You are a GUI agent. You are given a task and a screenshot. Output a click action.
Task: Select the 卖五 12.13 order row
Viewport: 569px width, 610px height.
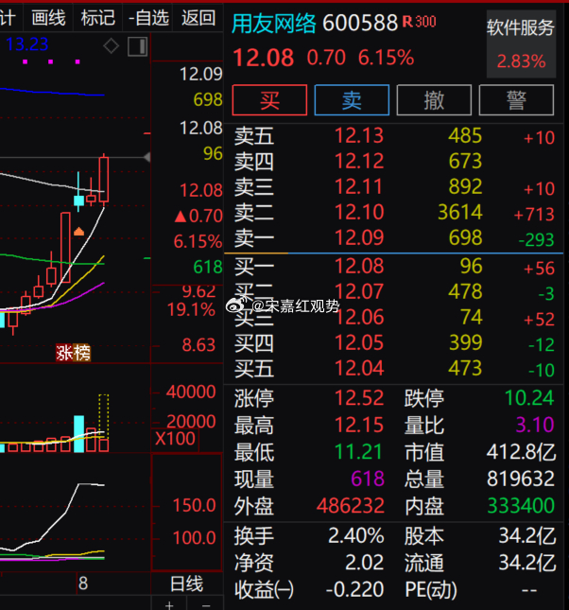tap(393, 136)
